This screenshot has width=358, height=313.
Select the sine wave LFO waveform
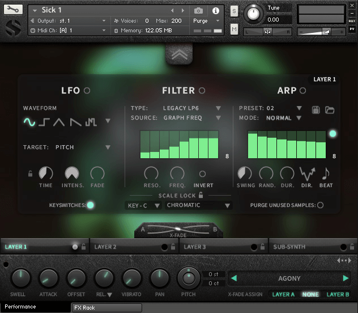[29, 121]
